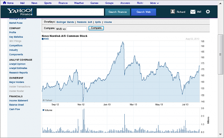224x138 pixels.
Task: Click the Yahoo! Finance logo
Action: 20,12
